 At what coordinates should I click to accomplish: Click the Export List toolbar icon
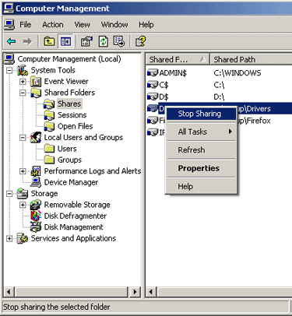[x=119, y=41]
